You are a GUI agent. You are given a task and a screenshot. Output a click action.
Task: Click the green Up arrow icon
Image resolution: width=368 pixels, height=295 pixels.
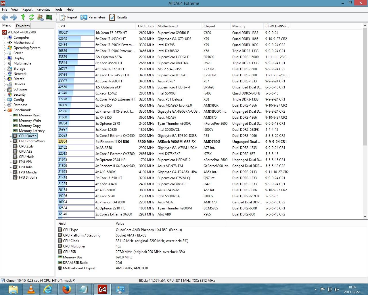click(23, 17)
